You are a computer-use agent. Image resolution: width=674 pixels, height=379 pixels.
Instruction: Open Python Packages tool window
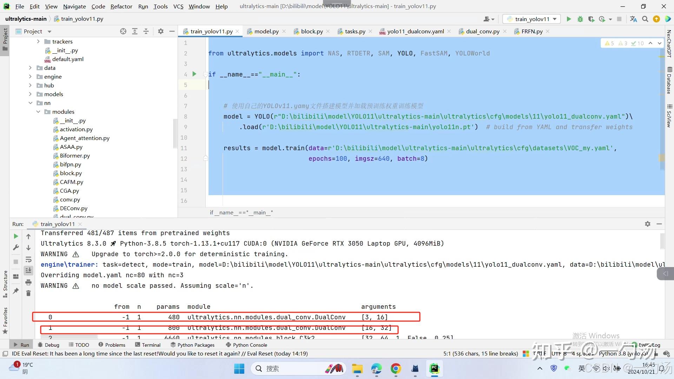pyautogui.click(x=192, y=345)
